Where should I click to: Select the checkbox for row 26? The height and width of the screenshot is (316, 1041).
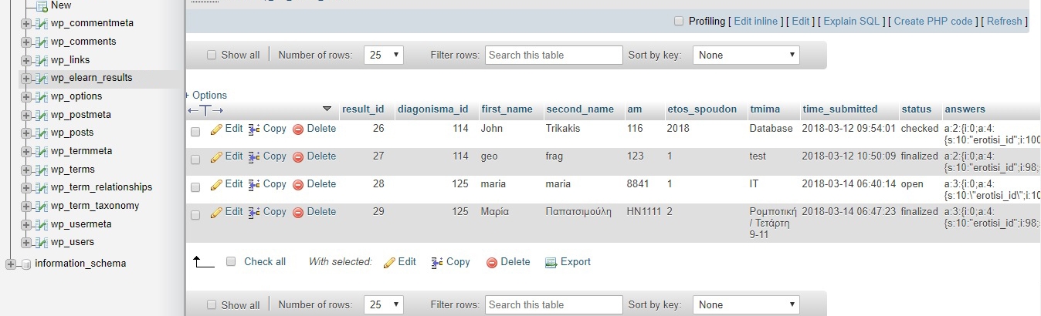pyautogui.click(x=195, y=133)
